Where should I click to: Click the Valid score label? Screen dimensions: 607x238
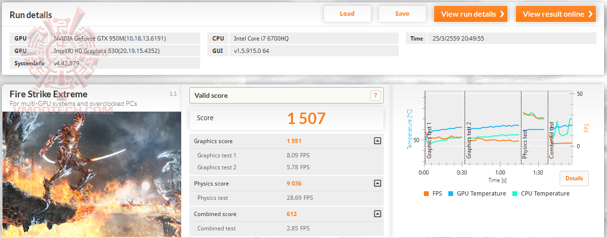211,95
